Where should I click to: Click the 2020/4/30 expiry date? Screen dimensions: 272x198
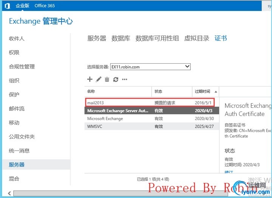(204, 119)
